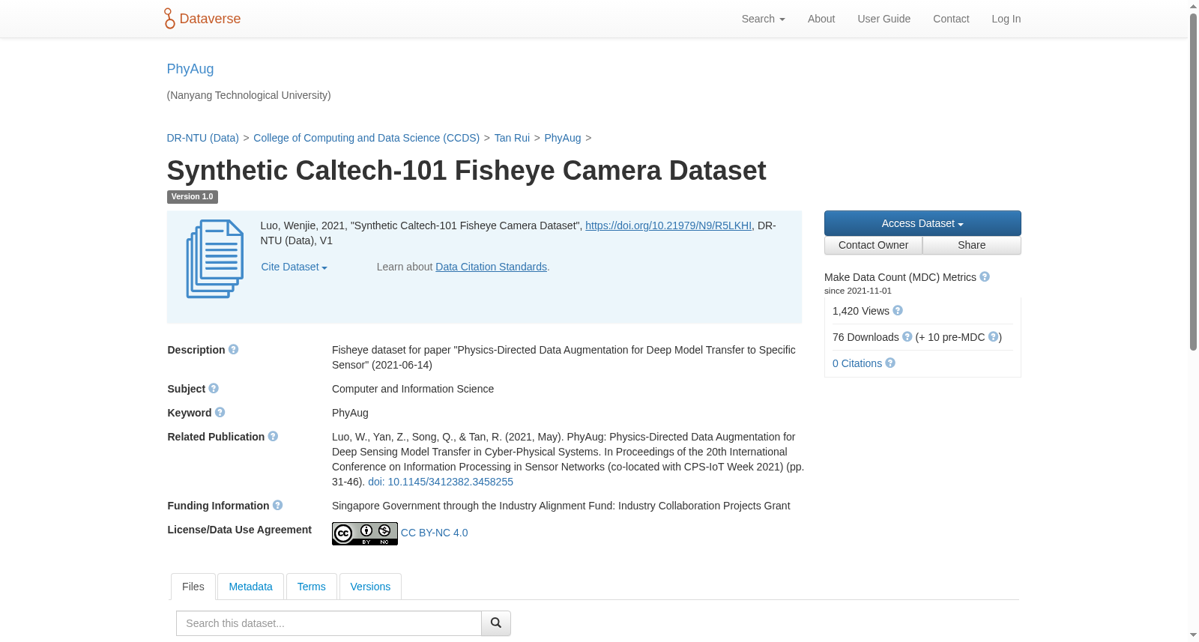
Task: Click help icon next to pre-MDC count
Action: 993,337
